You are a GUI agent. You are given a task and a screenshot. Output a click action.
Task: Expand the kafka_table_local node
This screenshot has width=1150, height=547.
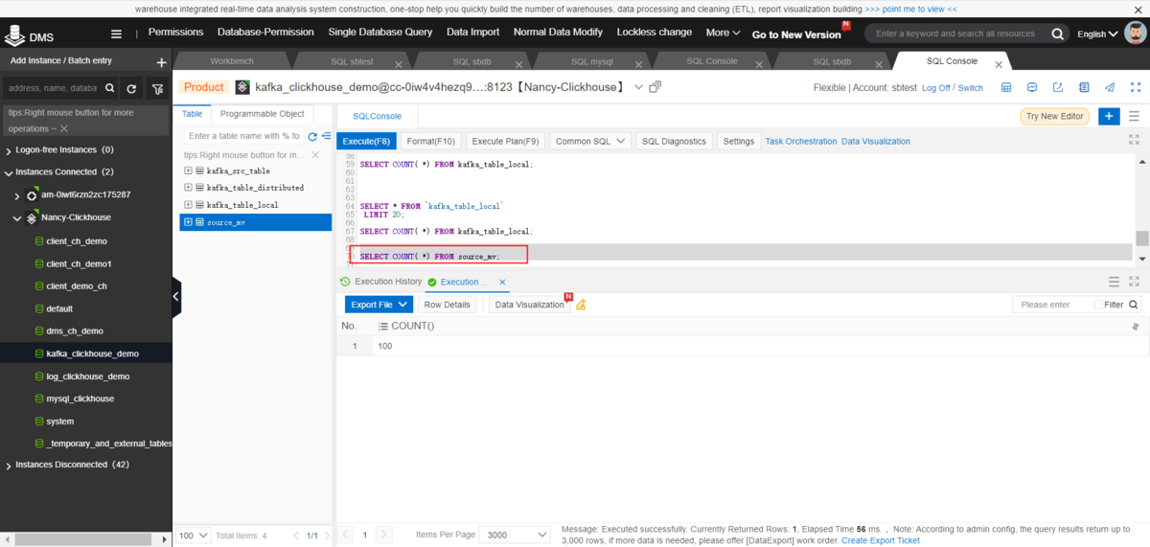[x=188, y=205]
